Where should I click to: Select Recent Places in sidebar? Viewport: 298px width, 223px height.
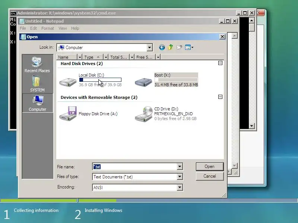37,64
